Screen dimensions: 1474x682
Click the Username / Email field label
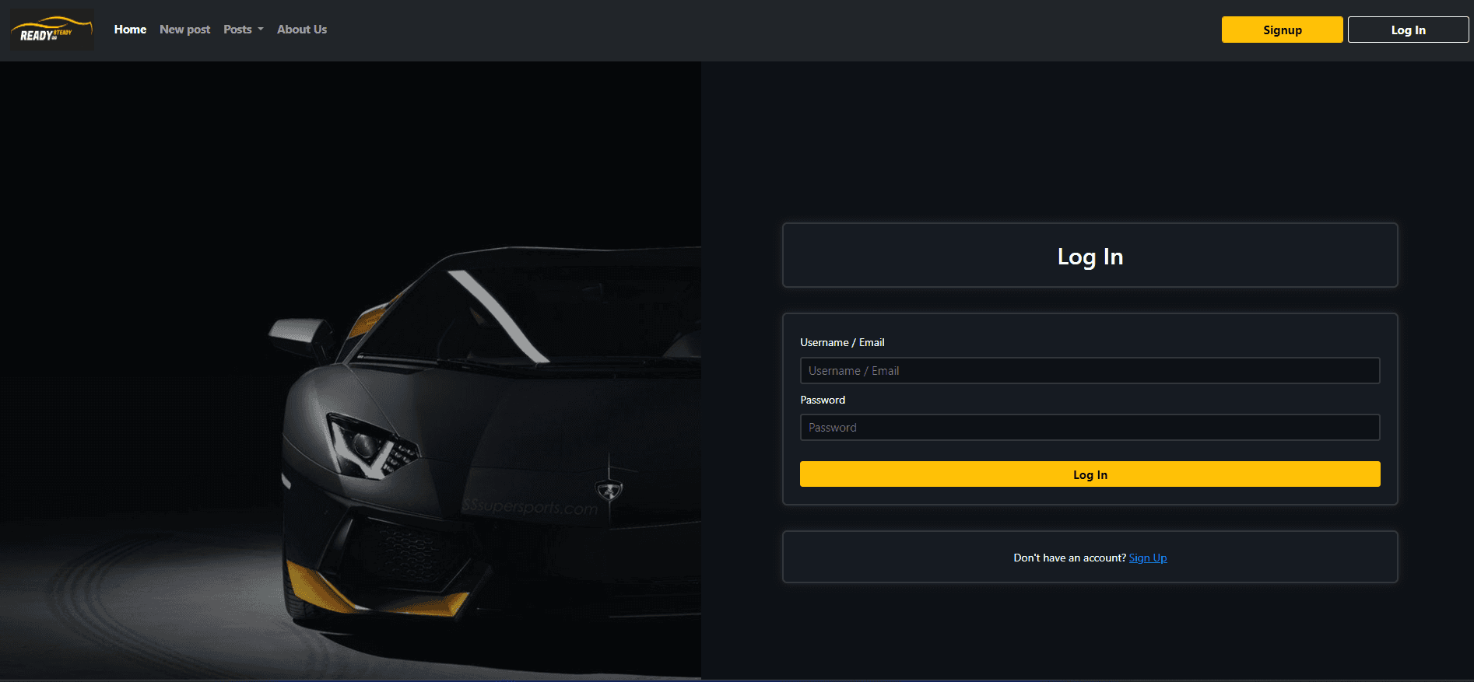pos(842,343)
